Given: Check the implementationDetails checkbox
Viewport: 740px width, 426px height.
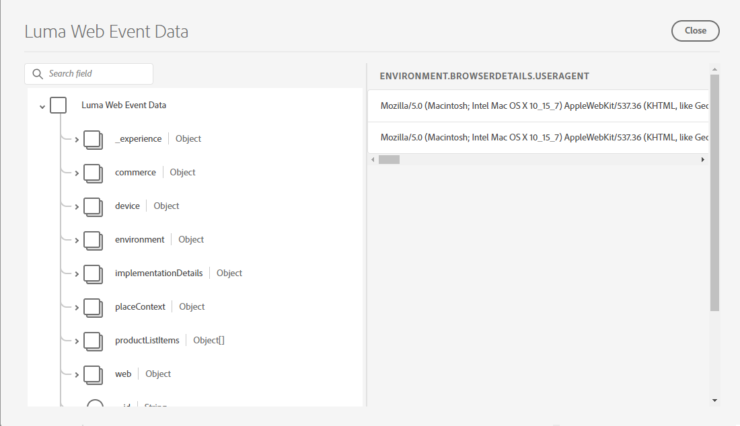Looking at the screenshot, I should click(x=93, y=273).
